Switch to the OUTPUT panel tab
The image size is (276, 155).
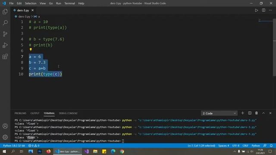[35, 113]
